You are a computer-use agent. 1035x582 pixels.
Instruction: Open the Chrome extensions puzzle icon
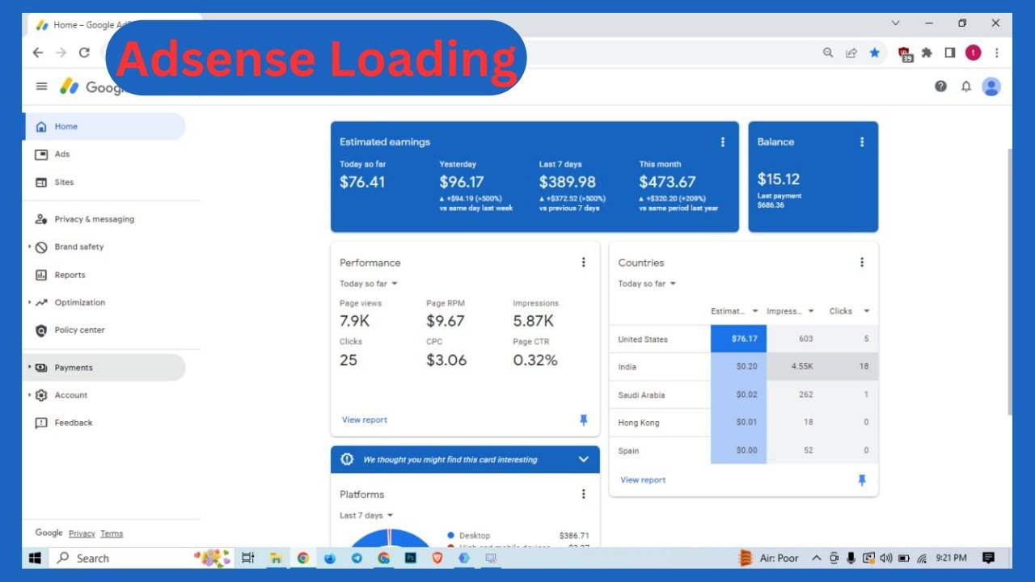pyautogui.click(x=927, y=53)
